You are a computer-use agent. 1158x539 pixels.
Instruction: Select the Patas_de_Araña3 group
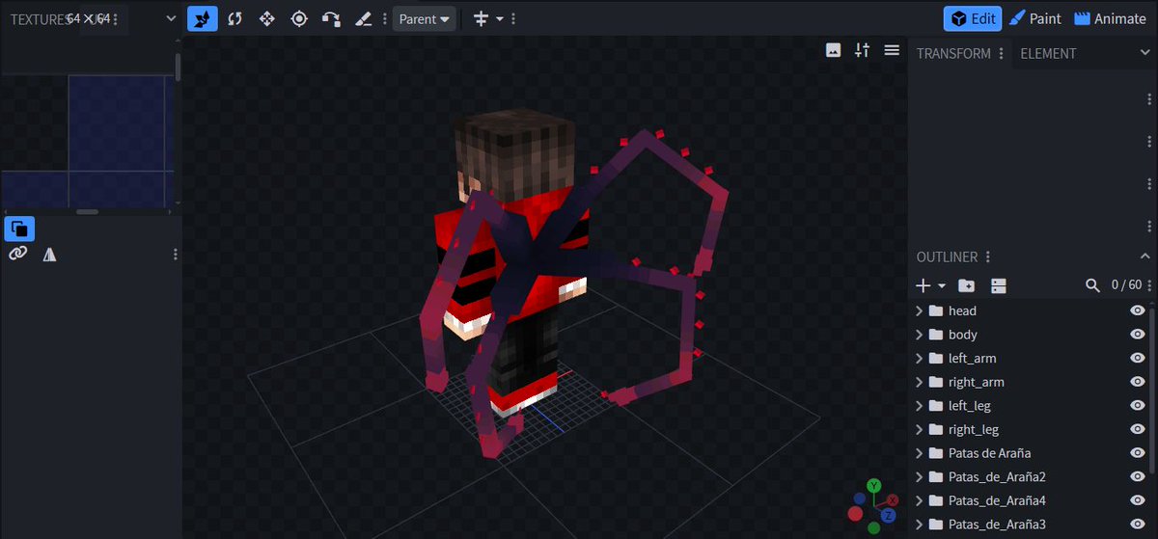point(998,525)
